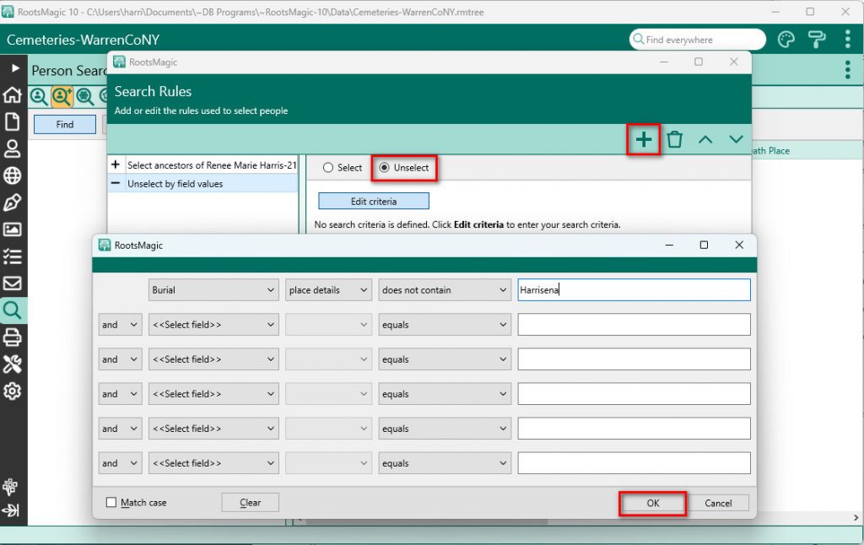Click OK in the criteria dialog
The image size is (864, 545).
[653, 503]
